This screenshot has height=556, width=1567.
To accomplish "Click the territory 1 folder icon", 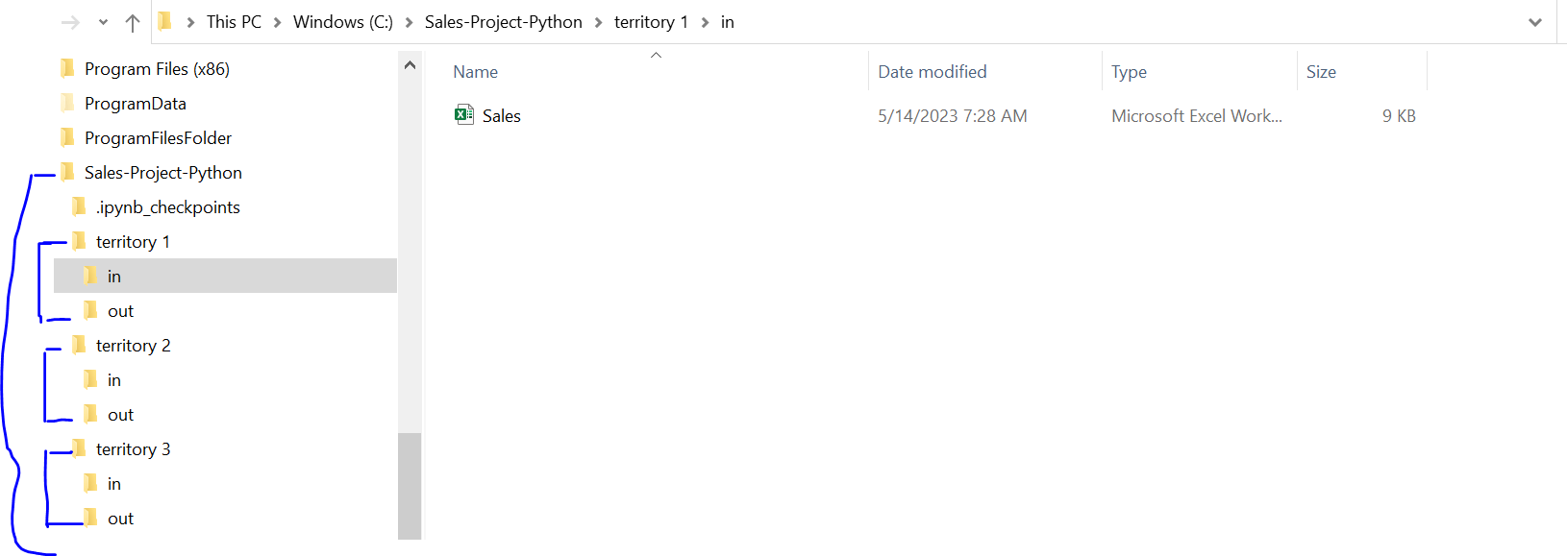I will (x=80, y=241).
